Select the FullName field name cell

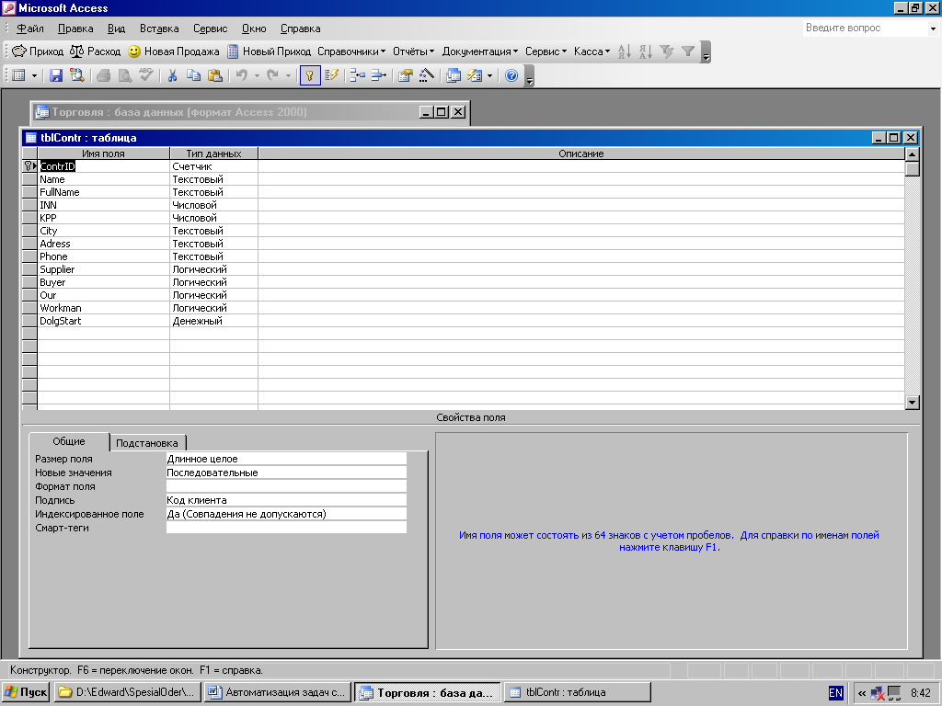[x=104, y=192]
